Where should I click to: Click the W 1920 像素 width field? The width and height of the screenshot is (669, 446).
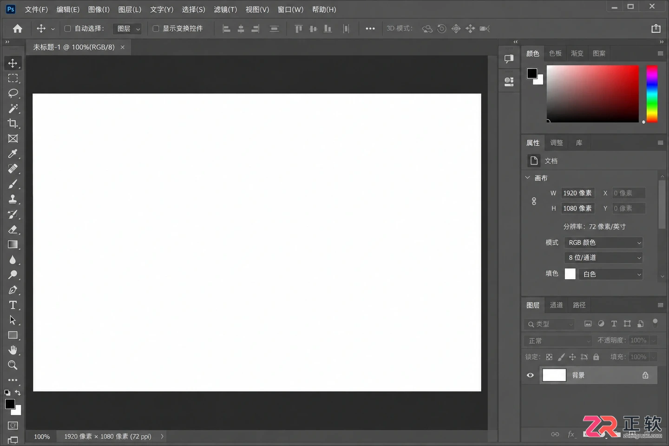tap(577, 193)
